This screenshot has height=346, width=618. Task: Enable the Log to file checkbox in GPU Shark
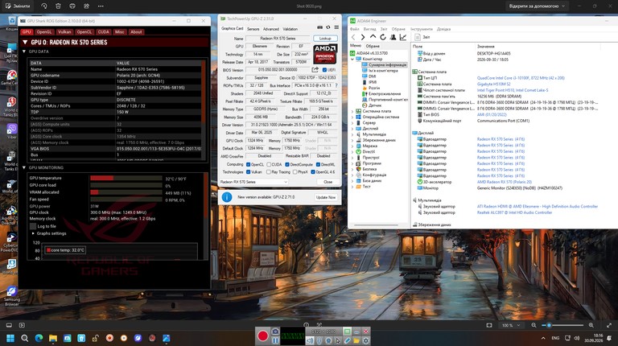tap(33, 226)
